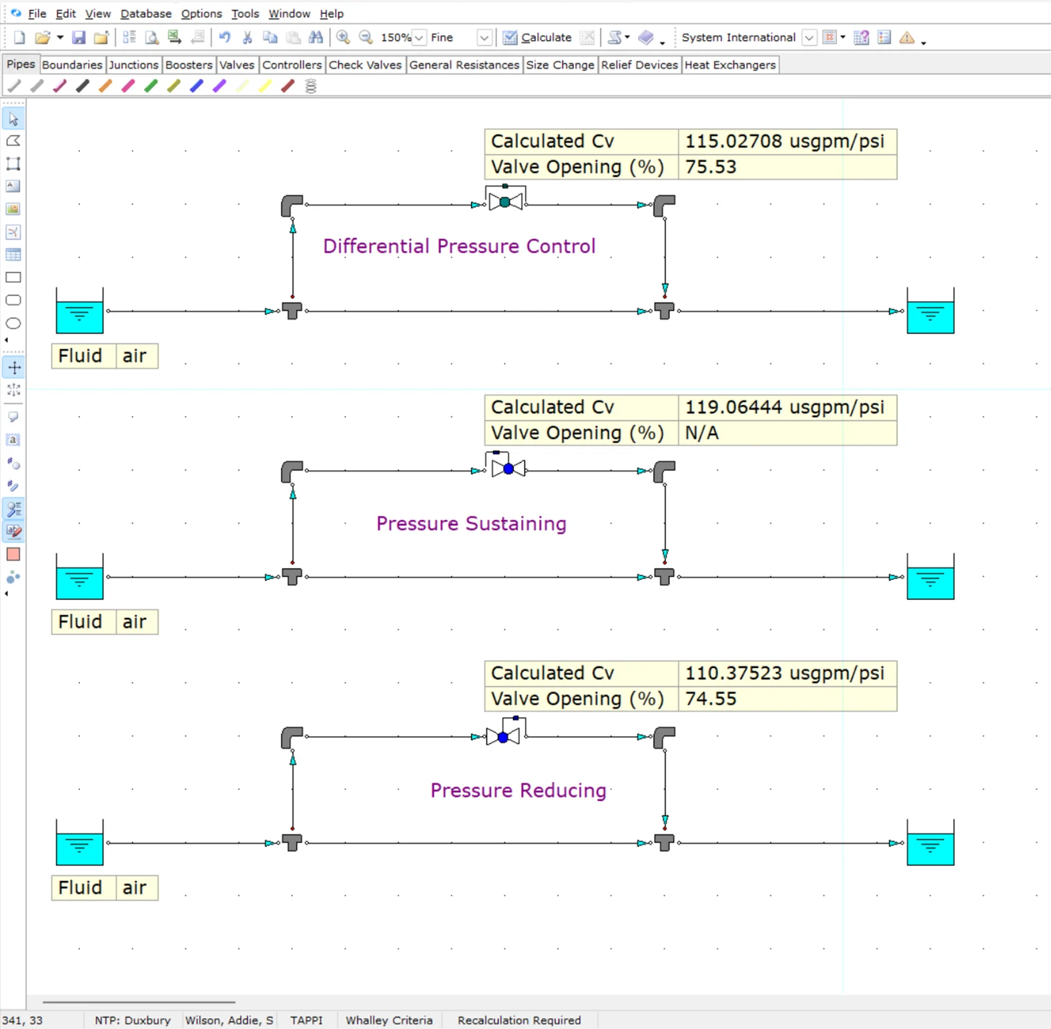Choose the rounded rectangle shape tool
The height and width of the screenshot is (1029, 1051).
(13, 300)
